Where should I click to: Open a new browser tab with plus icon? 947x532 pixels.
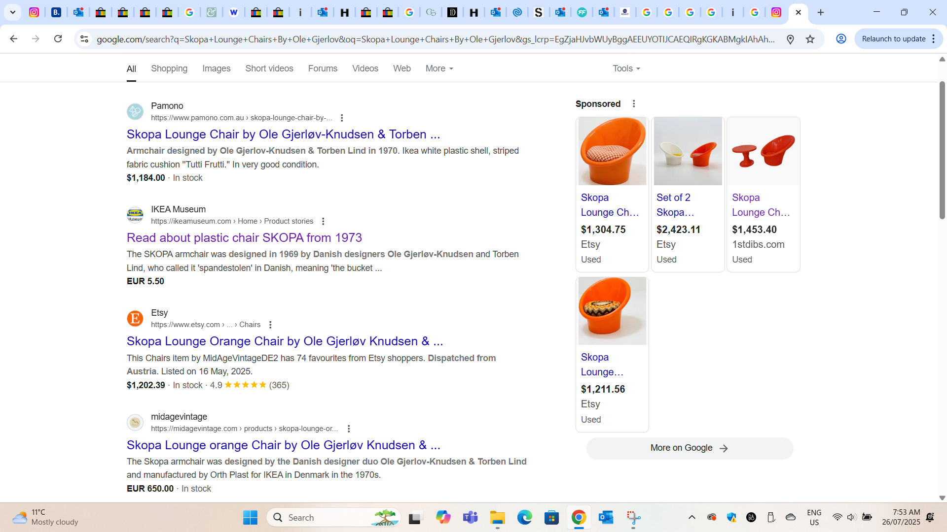point(821,12)
